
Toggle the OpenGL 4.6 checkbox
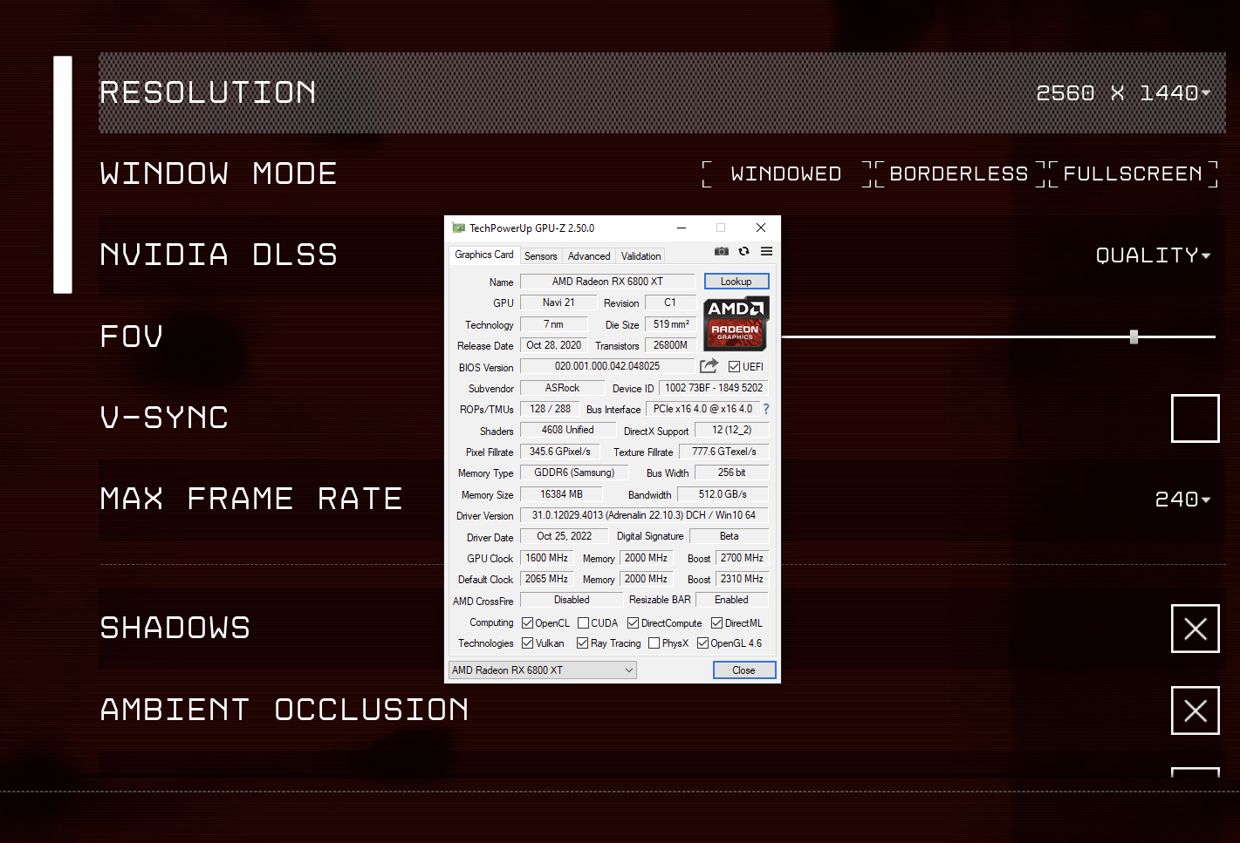(x=703, y=643)
